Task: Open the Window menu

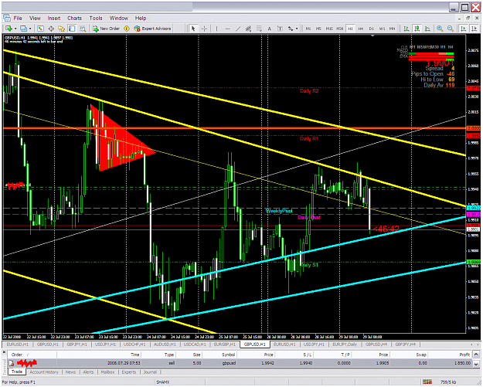Action: coord(119,19)
